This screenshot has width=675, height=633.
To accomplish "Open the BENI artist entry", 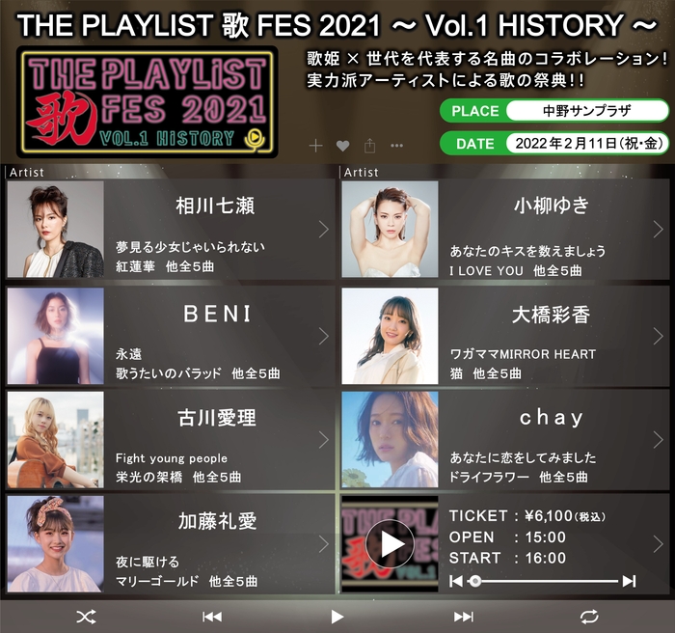I will 171,336.
